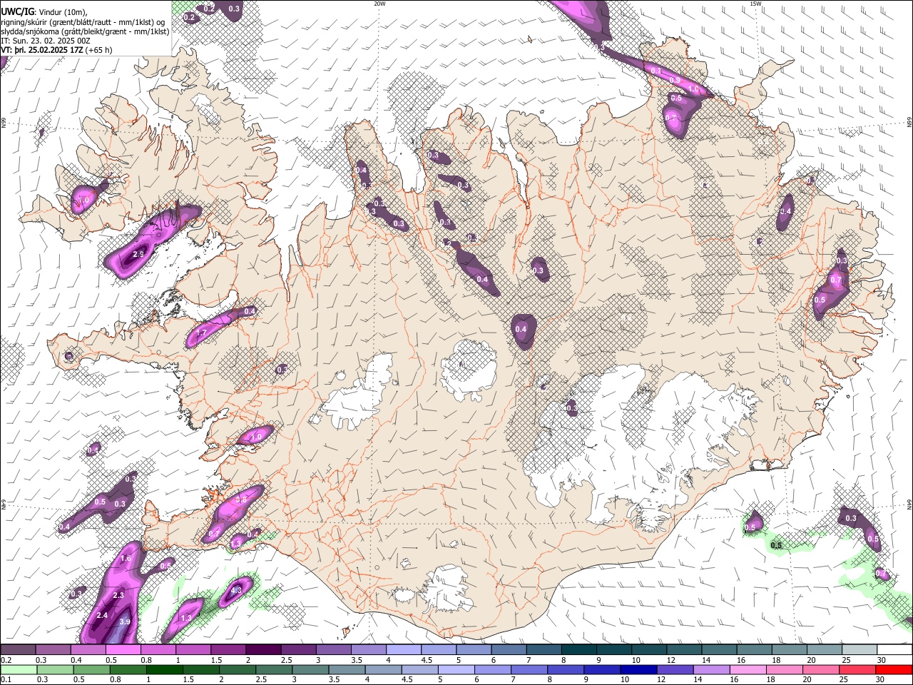Viewport: 913px width, 685px height.
Task: Click the 'VT: þri. 25.02.2025 17Z (+65 h)' line
Action: click(56, 51)
